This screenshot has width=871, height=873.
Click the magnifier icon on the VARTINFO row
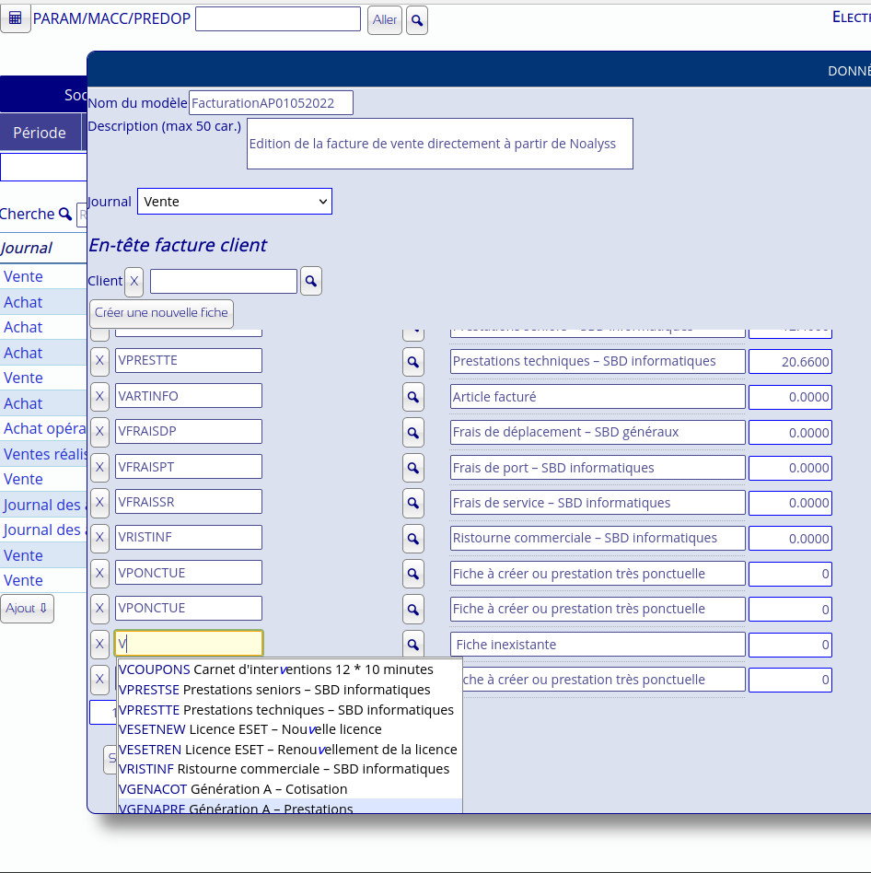pos(413,397)
